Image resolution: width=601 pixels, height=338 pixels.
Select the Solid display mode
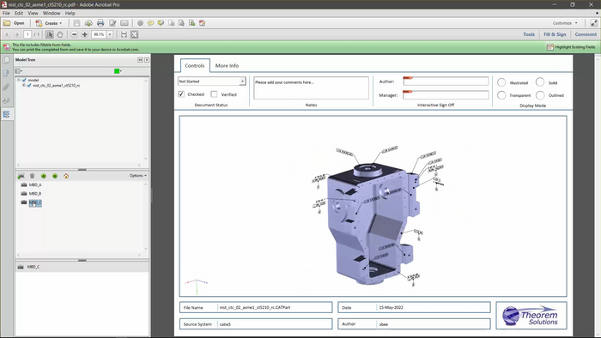540,81
